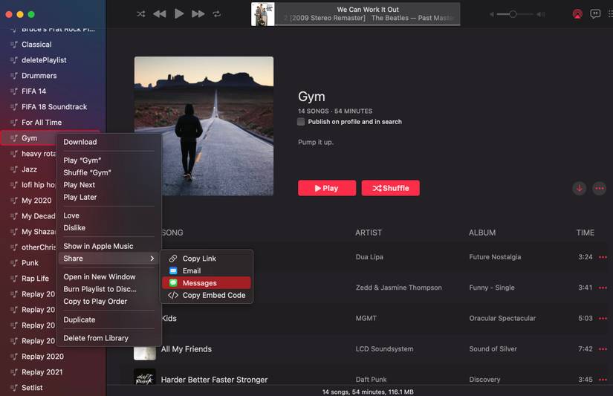Enable Publish on profile and in search

point(301,122)
